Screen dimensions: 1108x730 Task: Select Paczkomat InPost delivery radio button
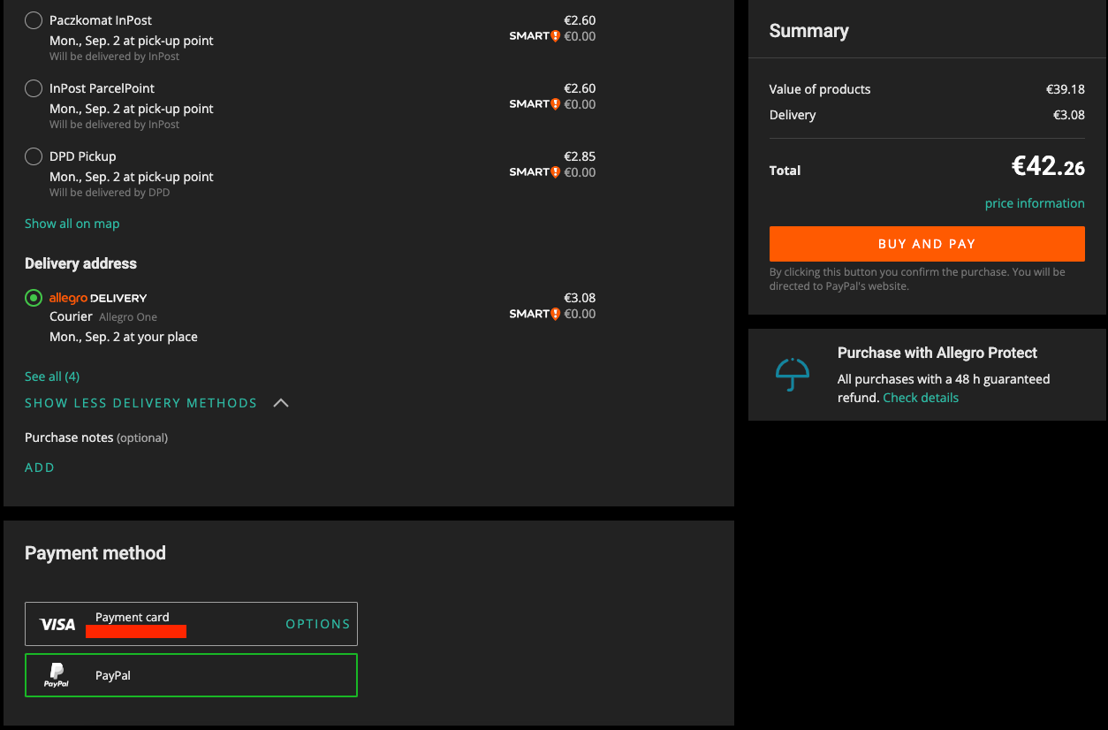point(34,20)
